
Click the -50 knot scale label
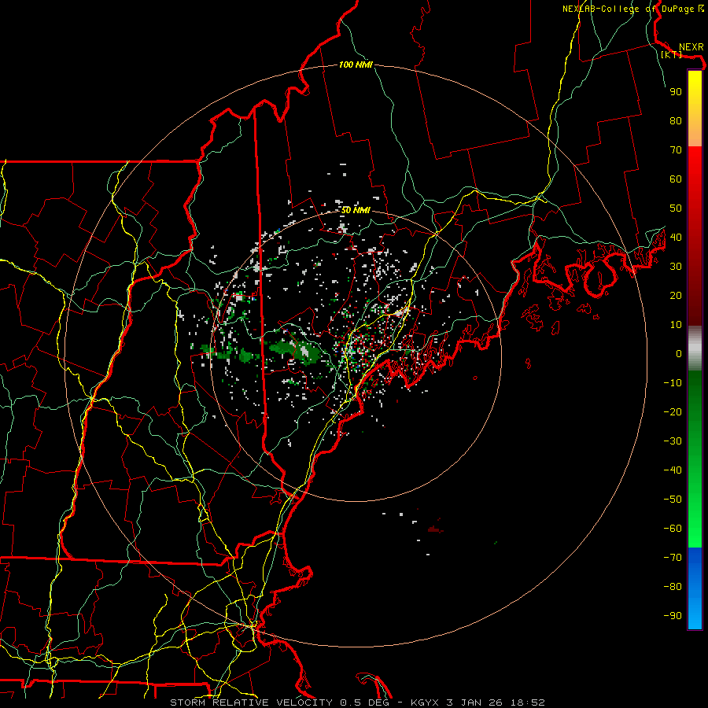pos(673,500)
